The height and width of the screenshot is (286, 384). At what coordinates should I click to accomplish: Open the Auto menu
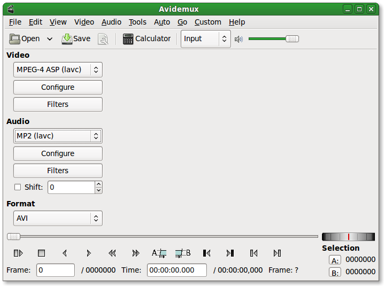click(x=162, y=22)
